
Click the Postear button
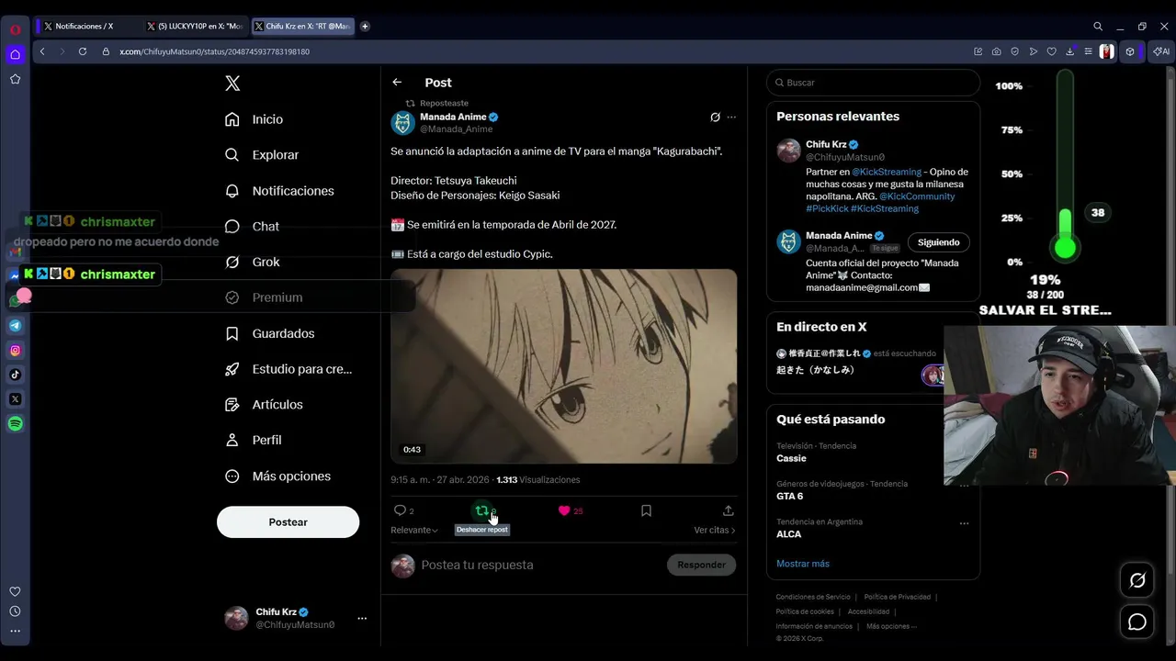288,521
